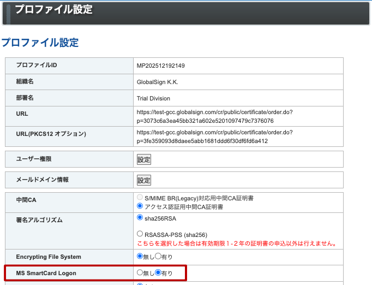This screenshot has width=372, height=285.
Task: Select アクセス認証用中間CA証明書 radio option
Action: click(140, 206)
